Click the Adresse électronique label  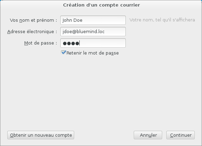click(32, 31)
